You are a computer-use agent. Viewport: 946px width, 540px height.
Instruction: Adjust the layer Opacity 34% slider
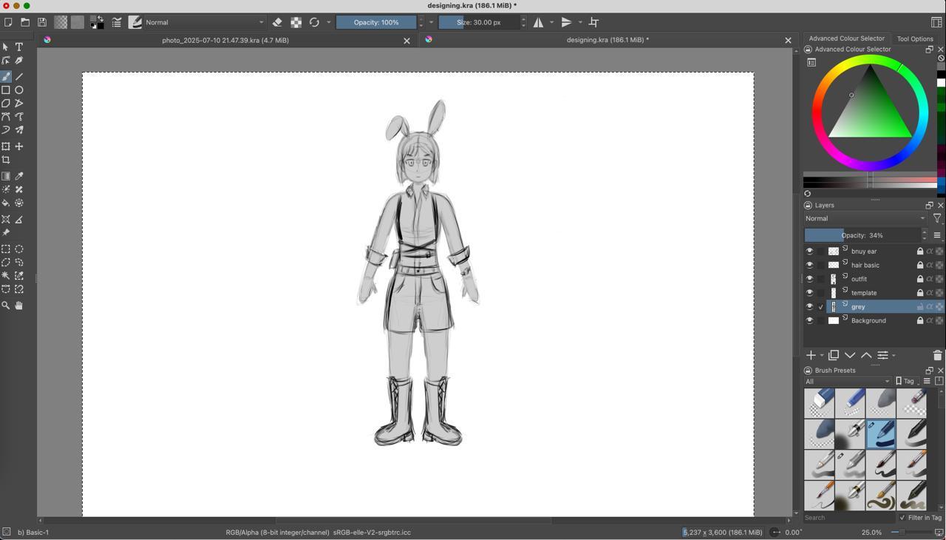point(862,235)
